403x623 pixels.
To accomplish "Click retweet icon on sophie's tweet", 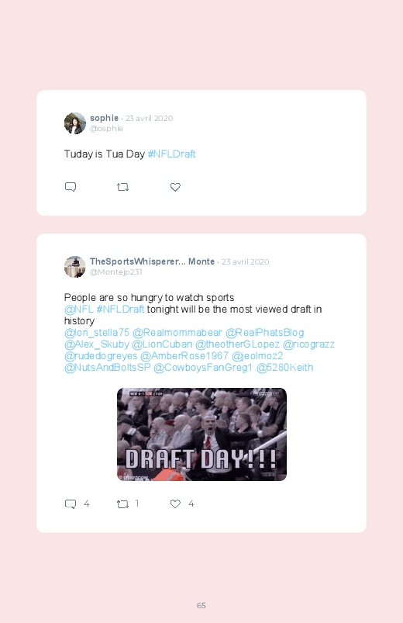I will point(122,187).
